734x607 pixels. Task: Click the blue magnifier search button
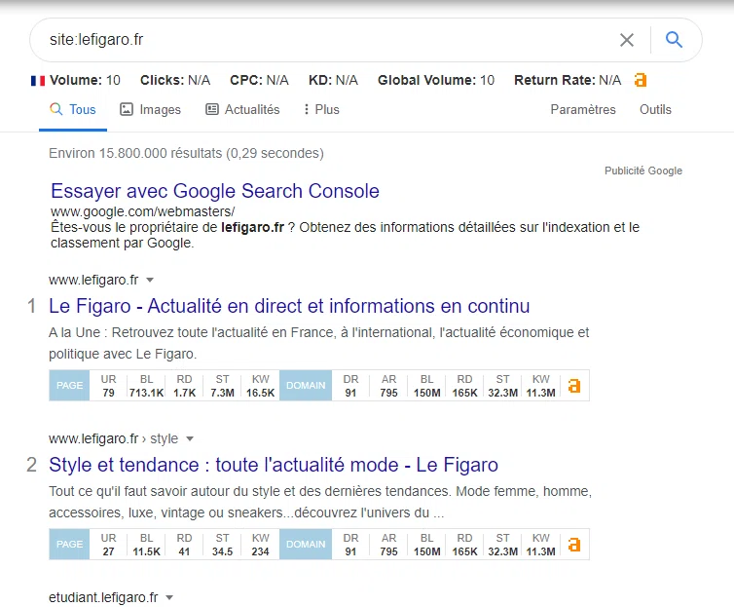tap(674, 40)
